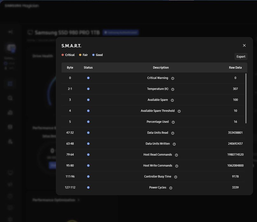Image resolution: width=257 pixels, height=222 pixels.
Task: Click the red Critical legend dot
Action: [63, 55]
